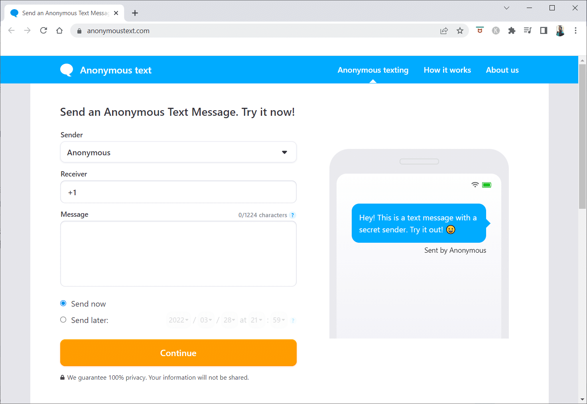Click the orange Continue button
This screenshot has height=404, width=587.
(178, 353)
